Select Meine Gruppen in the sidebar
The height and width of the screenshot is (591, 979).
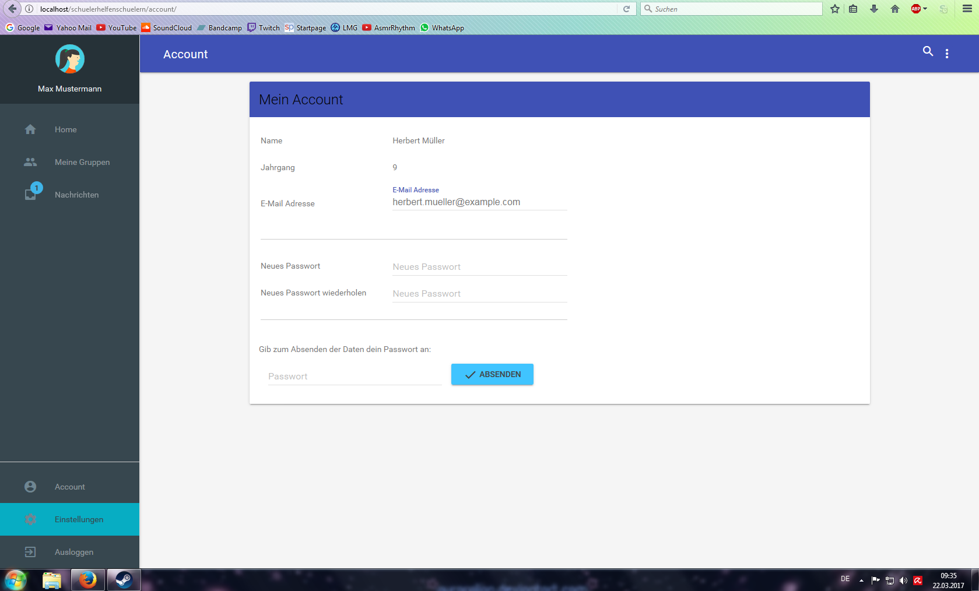pos(70,162)
